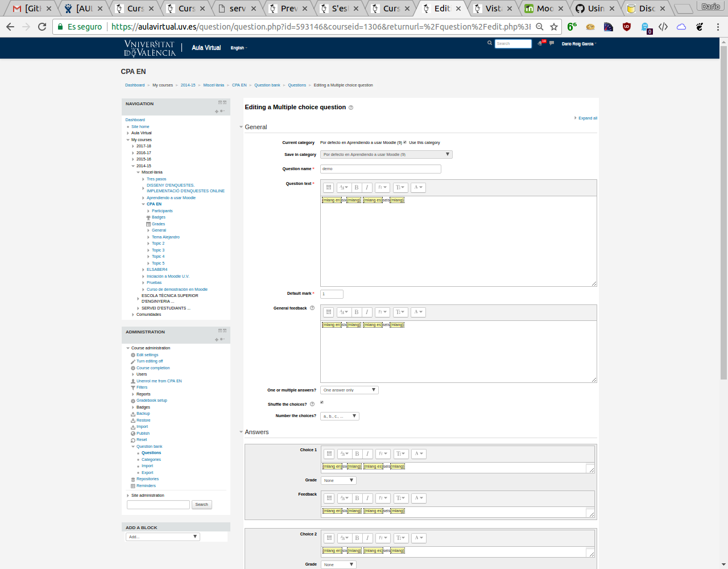The image size is (728, 569).
Task: Open Chrome three-dot menu
Action: [718, 27]
